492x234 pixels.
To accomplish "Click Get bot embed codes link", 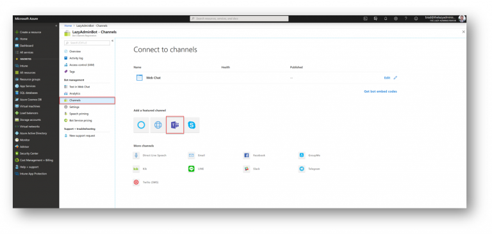I will pos(381,91).
